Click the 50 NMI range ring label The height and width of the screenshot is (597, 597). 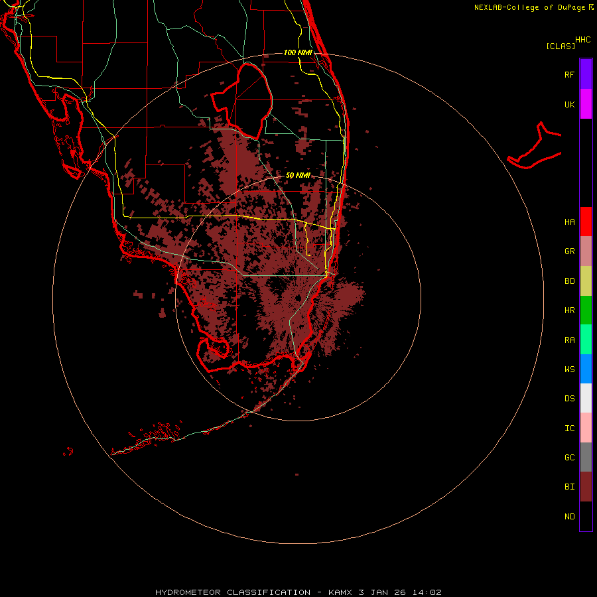point(298,175)
